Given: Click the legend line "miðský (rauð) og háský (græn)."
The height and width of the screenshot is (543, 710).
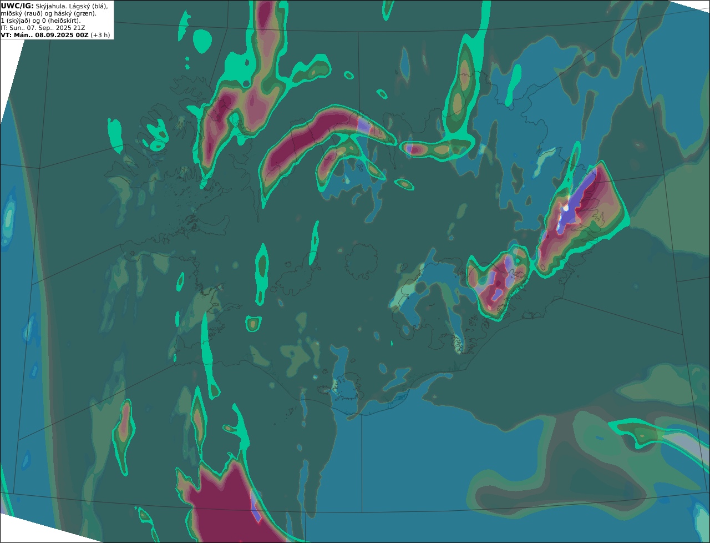Looking at the screenshot, I should 49,13.
